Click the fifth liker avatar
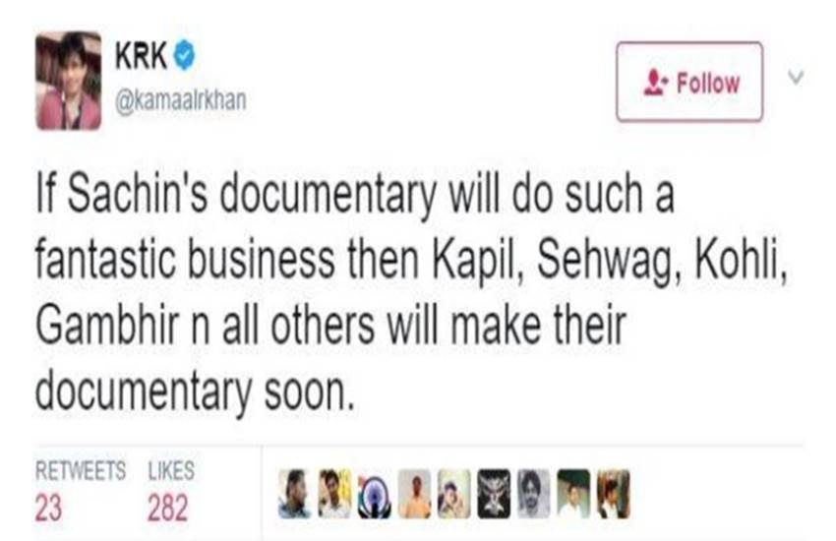The width and height of the screenshot is (836, 541). pos(454,494)
